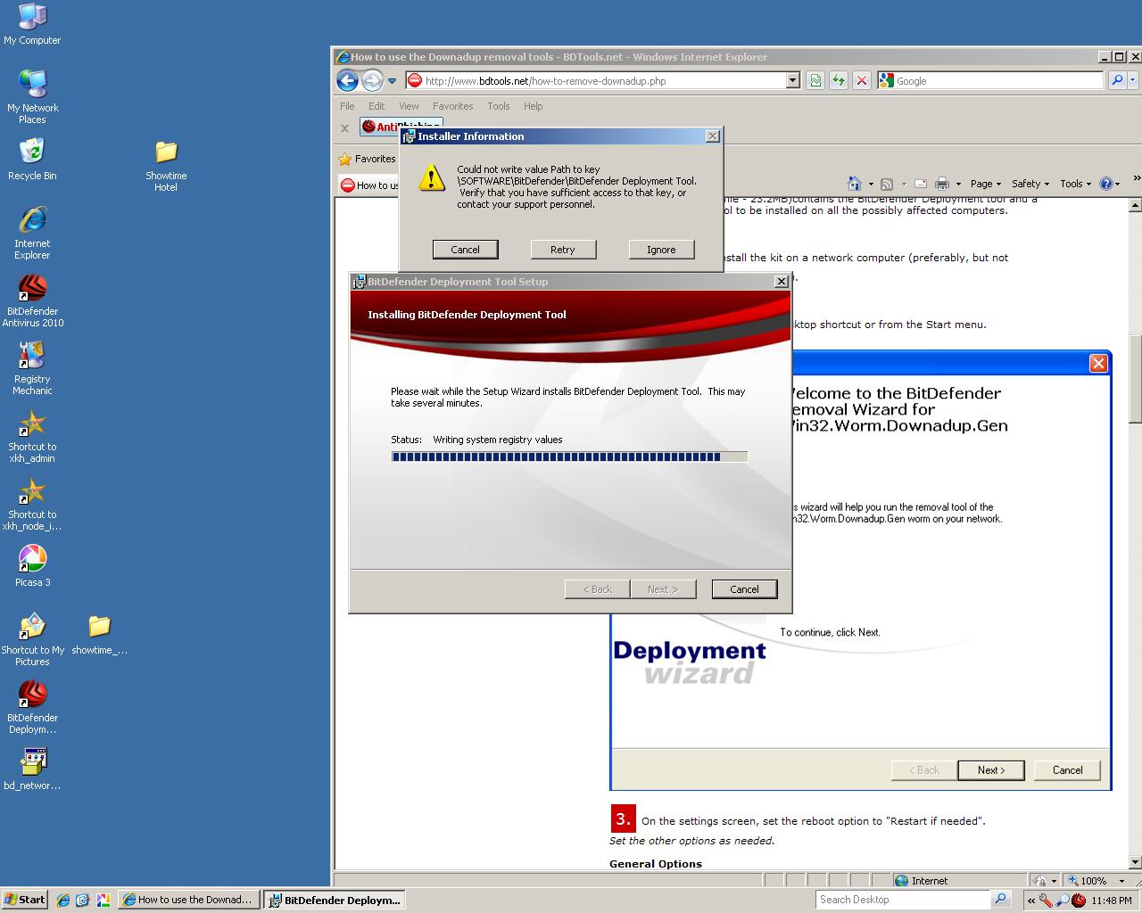Open My Network Places icon
Image resolution: width=1142 pixels, height=913 pixels.
click(32, 96)
